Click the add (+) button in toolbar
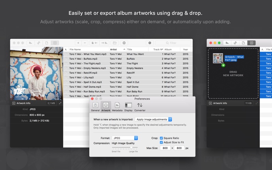The height and width of the screenshot is (170, 272). [78, 43]
